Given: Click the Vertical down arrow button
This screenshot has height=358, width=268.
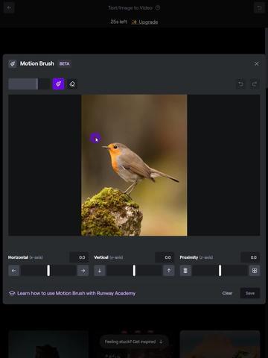Looking at the screenshot, I should click(100, 271).
